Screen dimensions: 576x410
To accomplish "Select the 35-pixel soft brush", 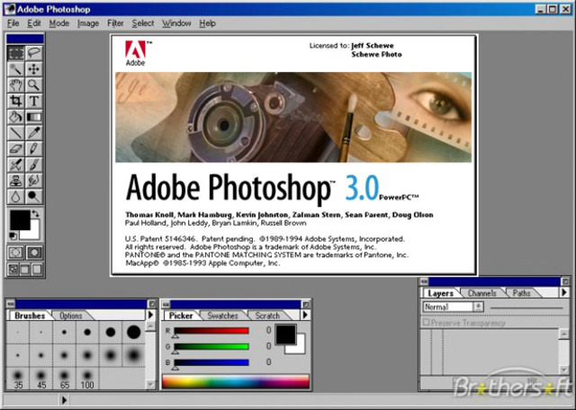I will pos(18,379).
